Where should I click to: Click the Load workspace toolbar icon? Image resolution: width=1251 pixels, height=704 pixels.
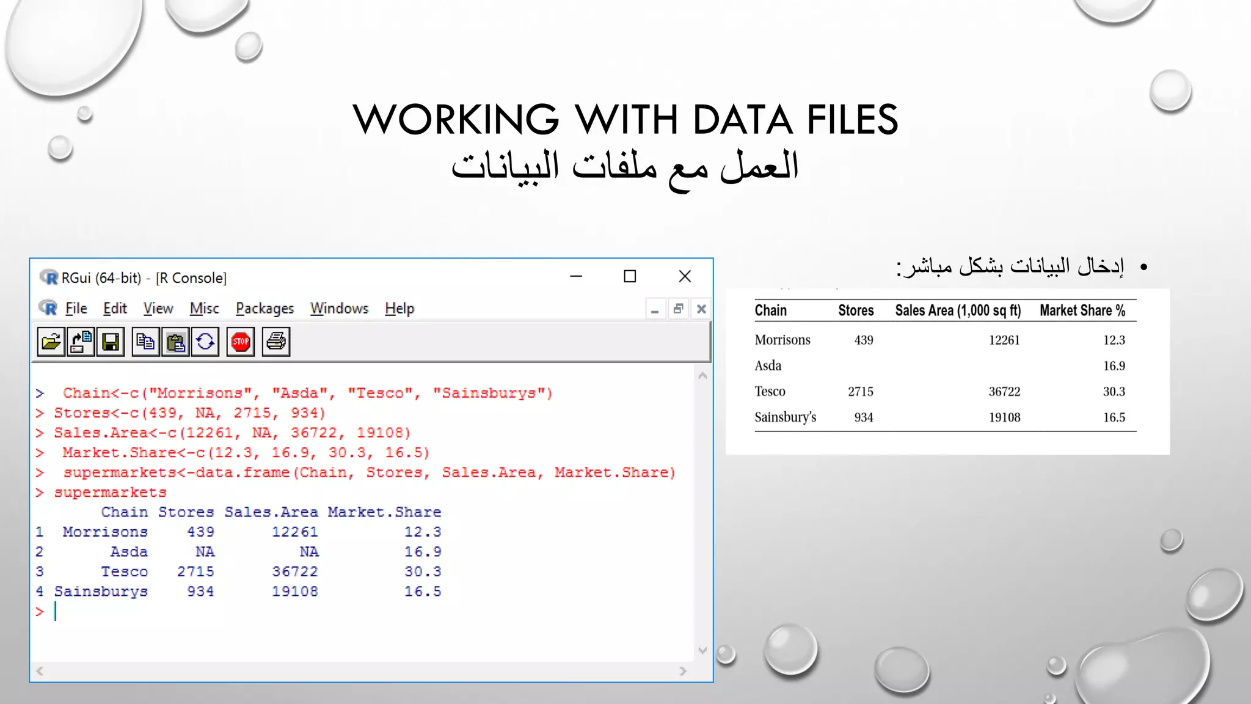click(81, 342)
